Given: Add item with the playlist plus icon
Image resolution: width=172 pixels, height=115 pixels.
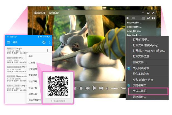Looking at the screenshot, I should pos(128,18).
